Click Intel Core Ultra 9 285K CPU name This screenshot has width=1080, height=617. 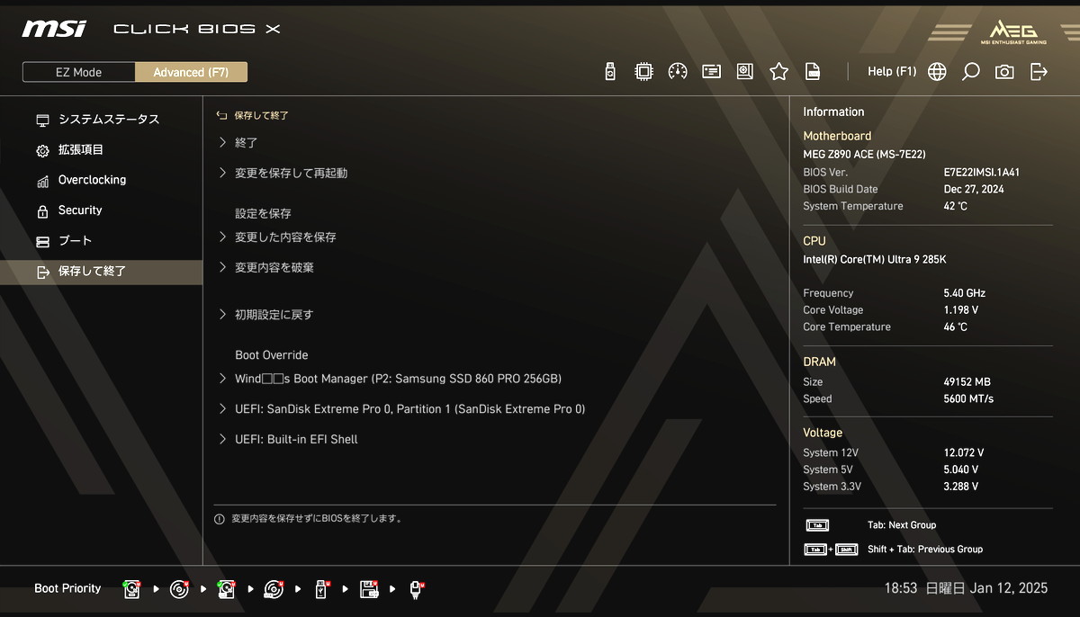click(875, 260)
